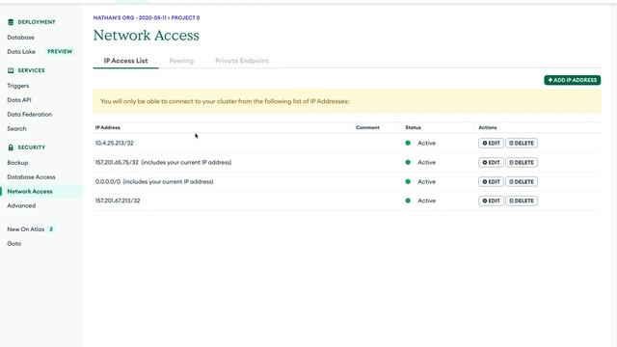Click the Add IP Address button
This screenshot has width=617, height=347.
pos(572,80)
